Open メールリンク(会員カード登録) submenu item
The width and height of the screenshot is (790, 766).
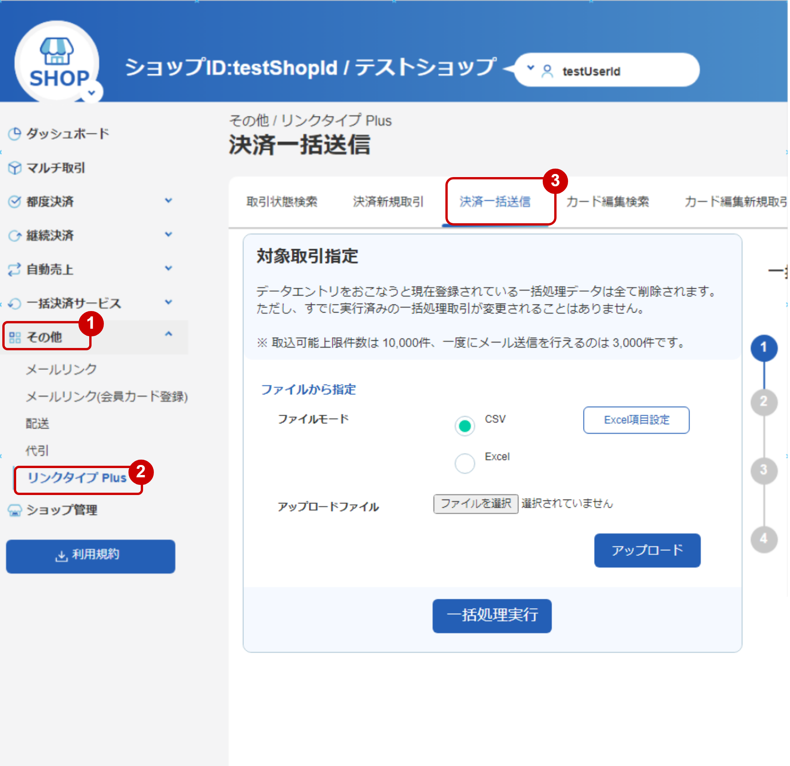[x=107, y=396]
